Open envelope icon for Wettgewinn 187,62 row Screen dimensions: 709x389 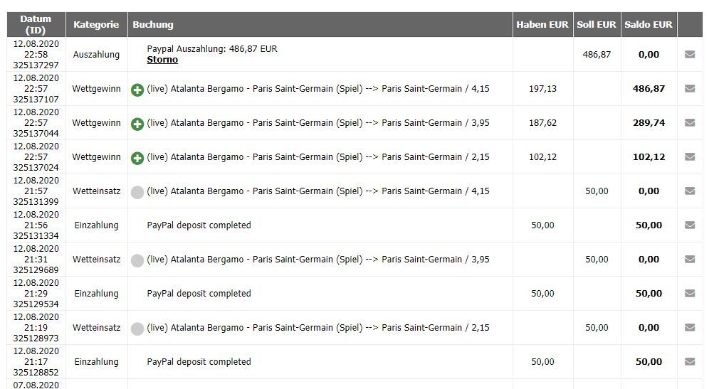click(x=690, y=123)
